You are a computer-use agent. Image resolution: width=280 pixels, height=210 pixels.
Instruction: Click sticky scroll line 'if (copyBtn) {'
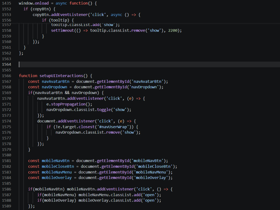[x=39, y=9]
